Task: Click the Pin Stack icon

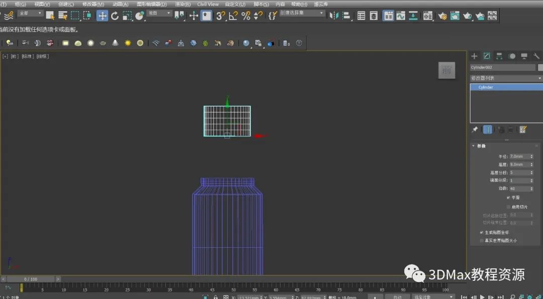Action: click(x=475, y=130)
